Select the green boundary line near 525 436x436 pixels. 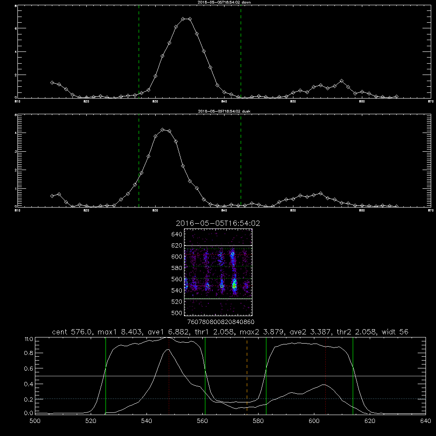tap(106, 376)
